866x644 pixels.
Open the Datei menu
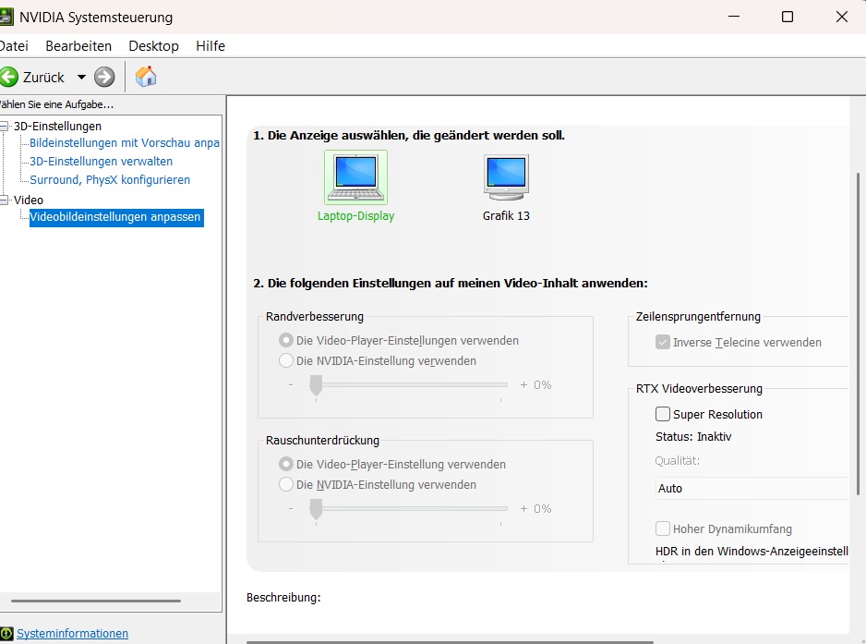[14, 46]
